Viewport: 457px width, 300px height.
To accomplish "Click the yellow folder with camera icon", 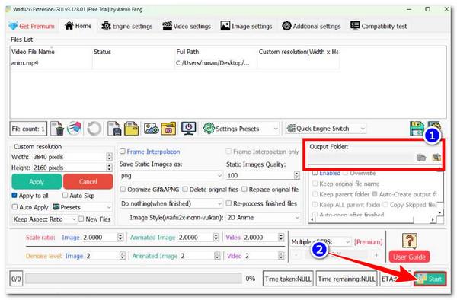I will pos(168,129).
